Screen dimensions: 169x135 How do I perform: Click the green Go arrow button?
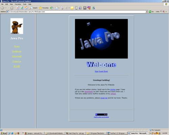(150, 11)
